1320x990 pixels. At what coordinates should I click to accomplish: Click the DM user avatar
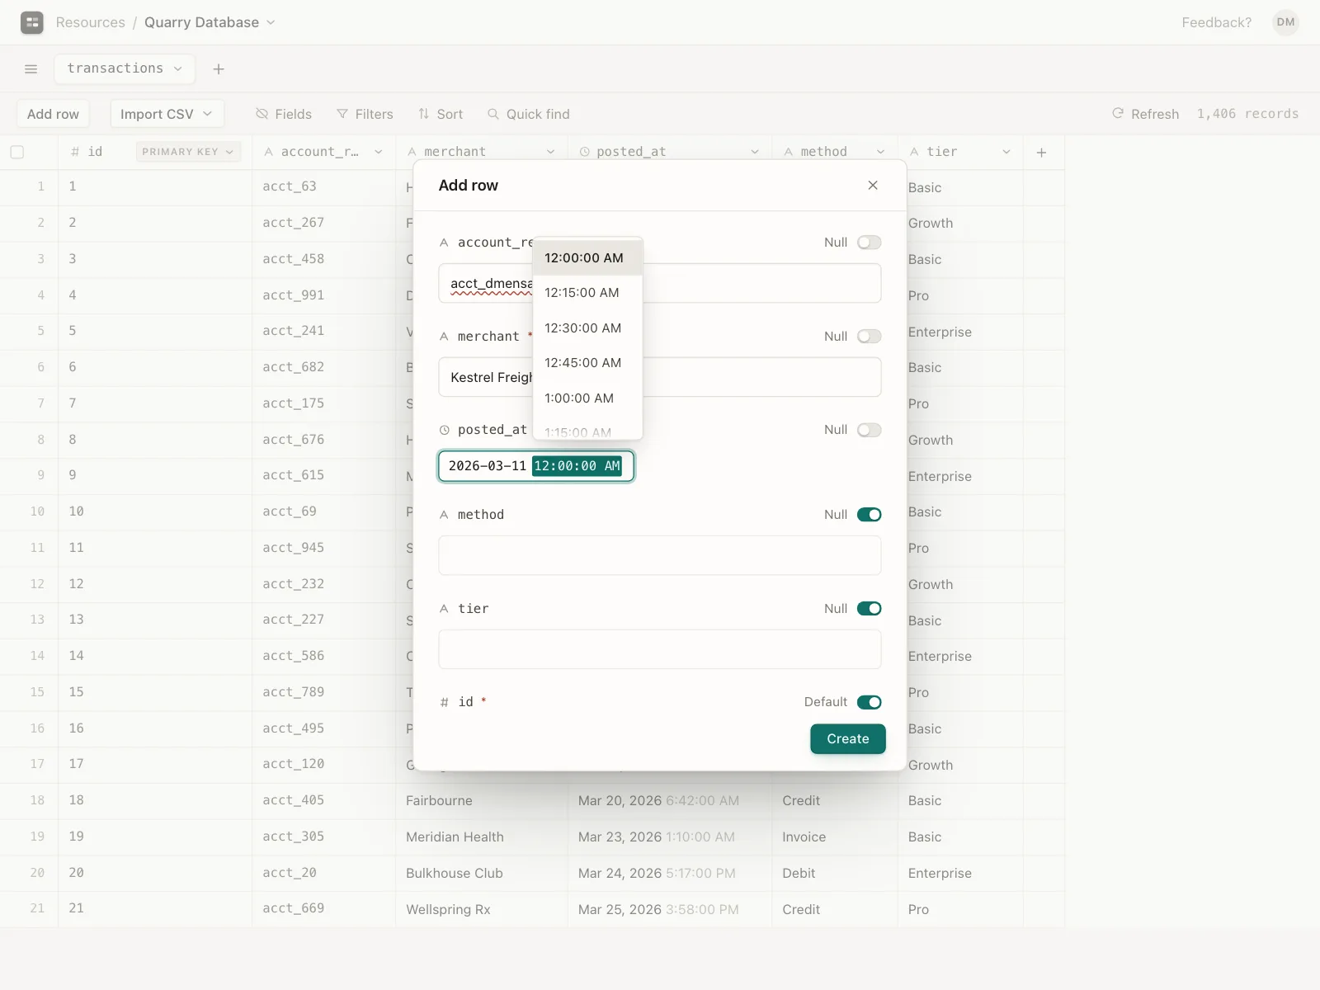1285,22
